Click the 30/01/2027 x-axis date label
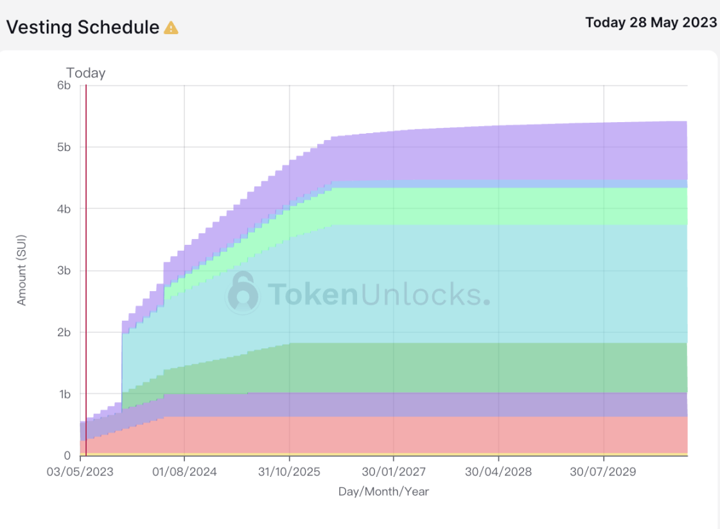The image size is (720, 529). click(394, 472)
